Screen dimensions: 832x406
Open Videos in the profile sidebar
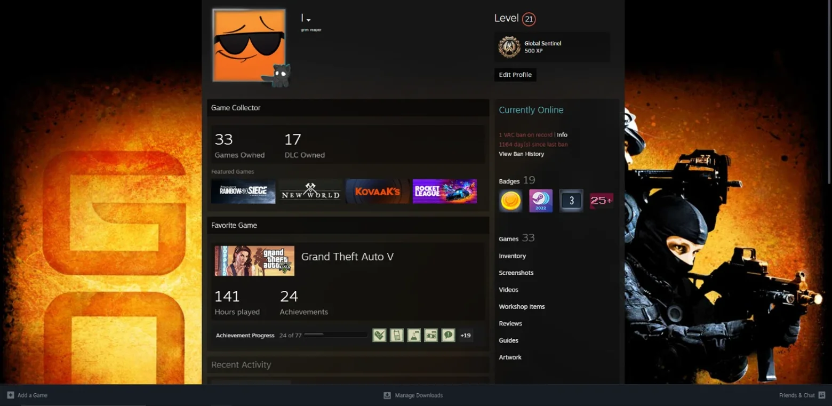click(x=509, y=290)
